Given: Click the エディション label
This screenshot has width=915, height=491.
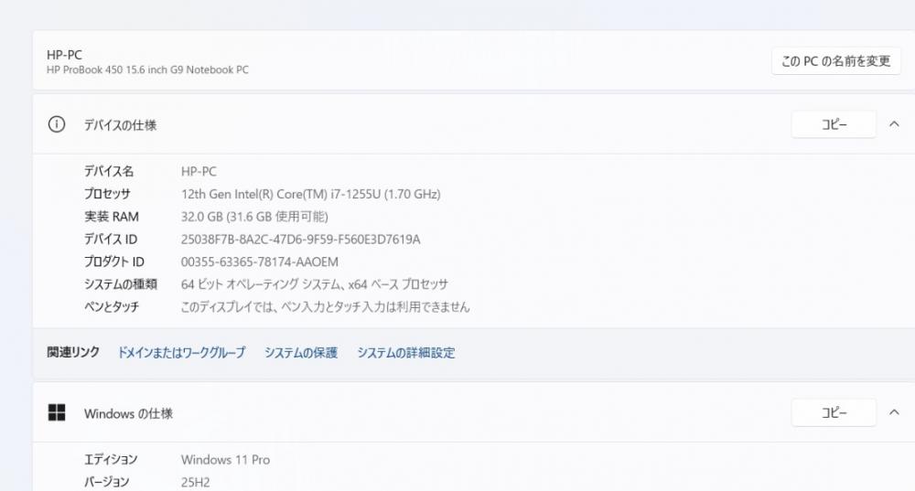Looking at the screenshot, I should coord(111,460).
